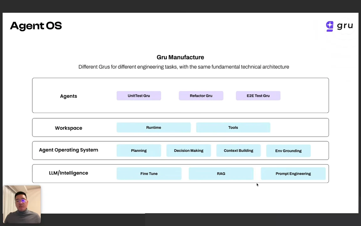
Task: Choose the Context Building block
Action: point(238,151)
